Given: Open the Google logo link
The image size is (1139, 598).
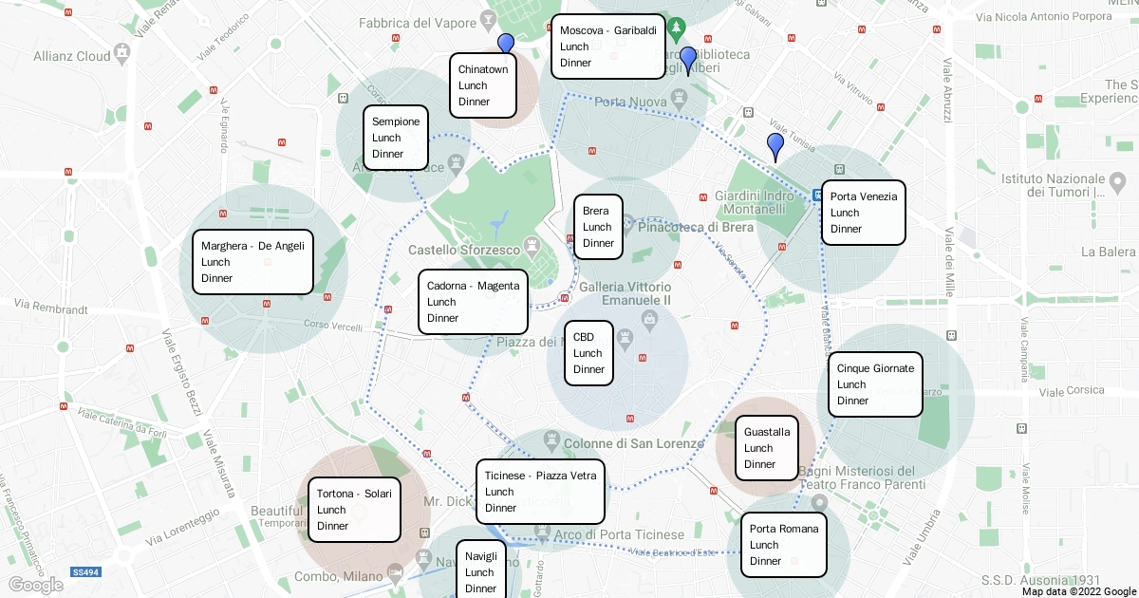Looking at the screenshot, I should (35, 585).
